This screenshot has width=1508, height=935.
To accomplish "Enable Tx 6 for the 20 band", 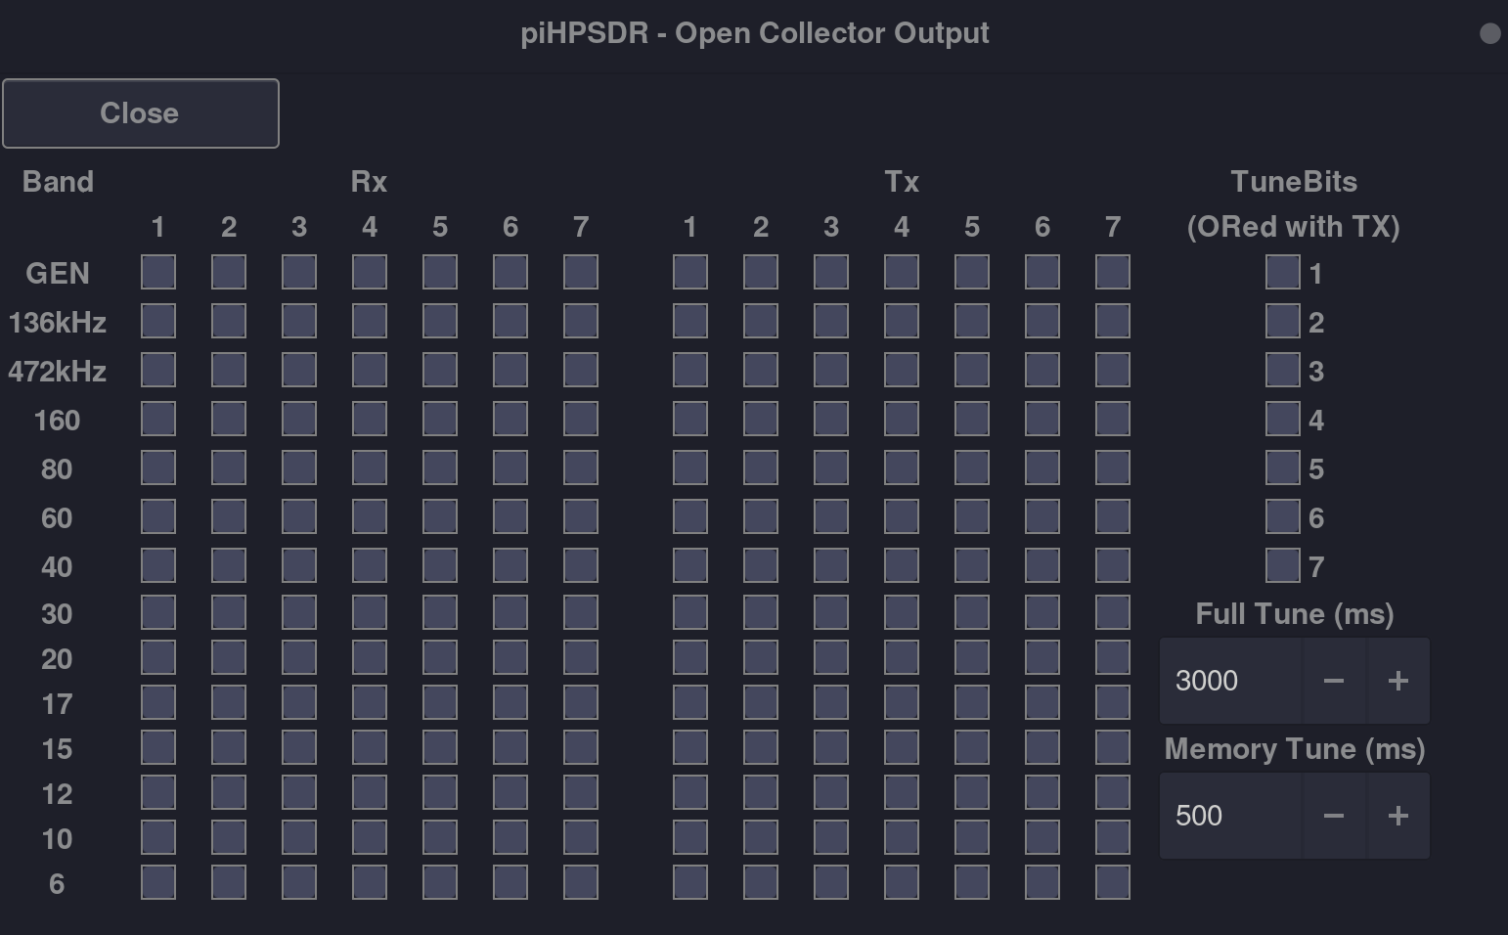I will pyautogui.click(x=1042, y=658).
